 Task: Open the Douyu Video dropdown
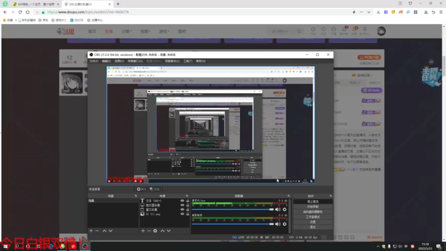pyautogui.click(x=145, y=31)
